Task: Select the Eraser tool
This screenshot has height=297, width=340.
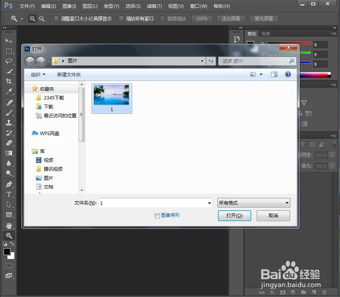Action: click(9, 143)
